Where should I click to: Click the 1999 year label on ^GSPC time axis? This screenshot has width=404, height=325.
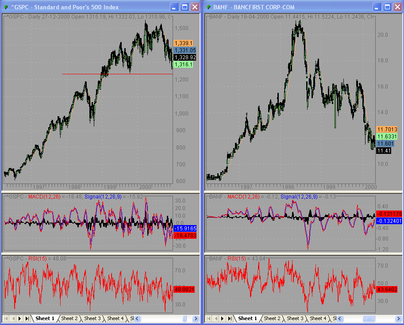coord(110,187)
